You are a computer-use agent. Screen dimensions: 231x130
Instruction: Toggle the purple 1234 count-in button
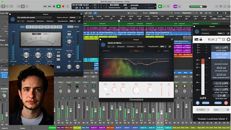(x=175, y=6)
